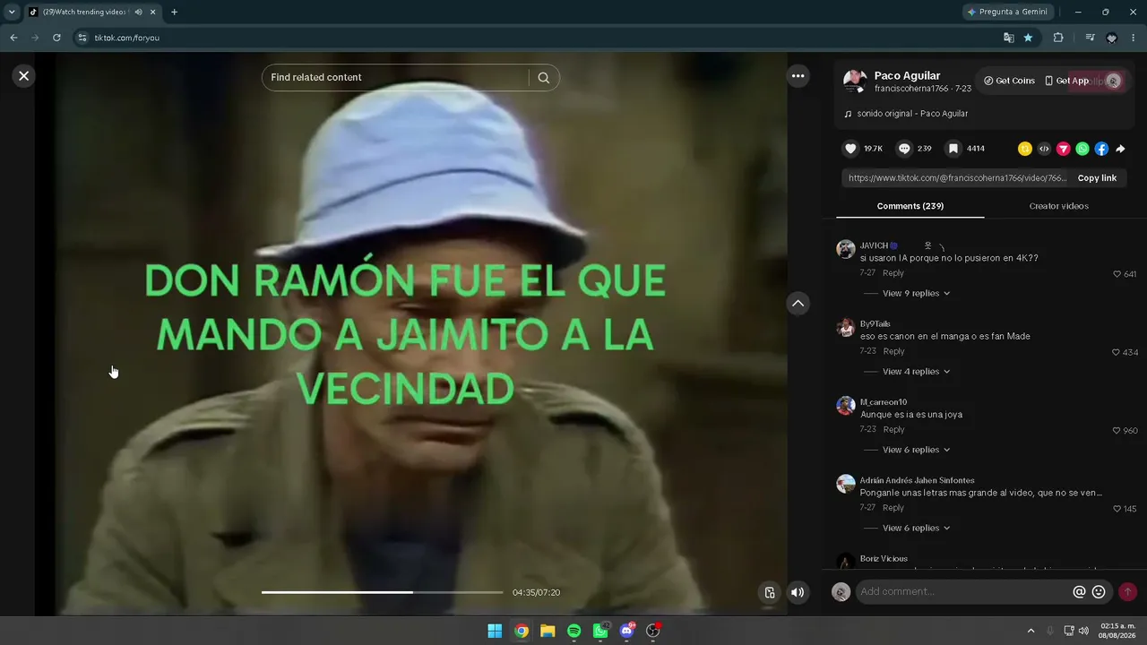Like the video with the heart icon

click(x=851, y=149)
